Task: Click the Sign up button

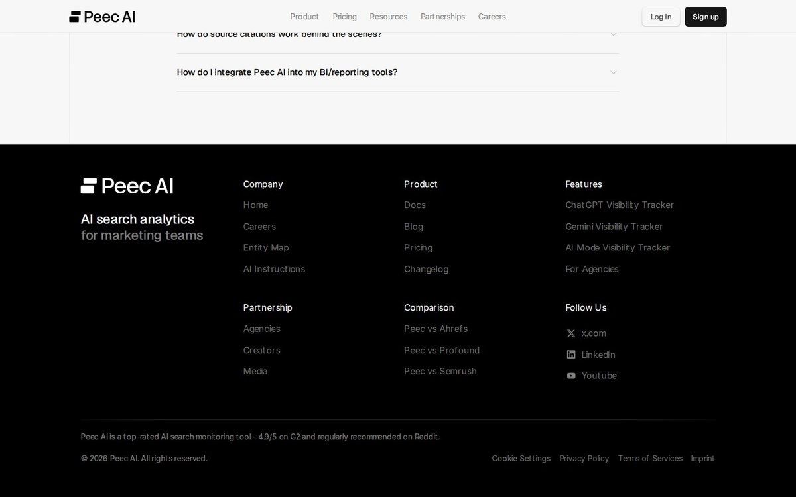Action: coord(706,17)
